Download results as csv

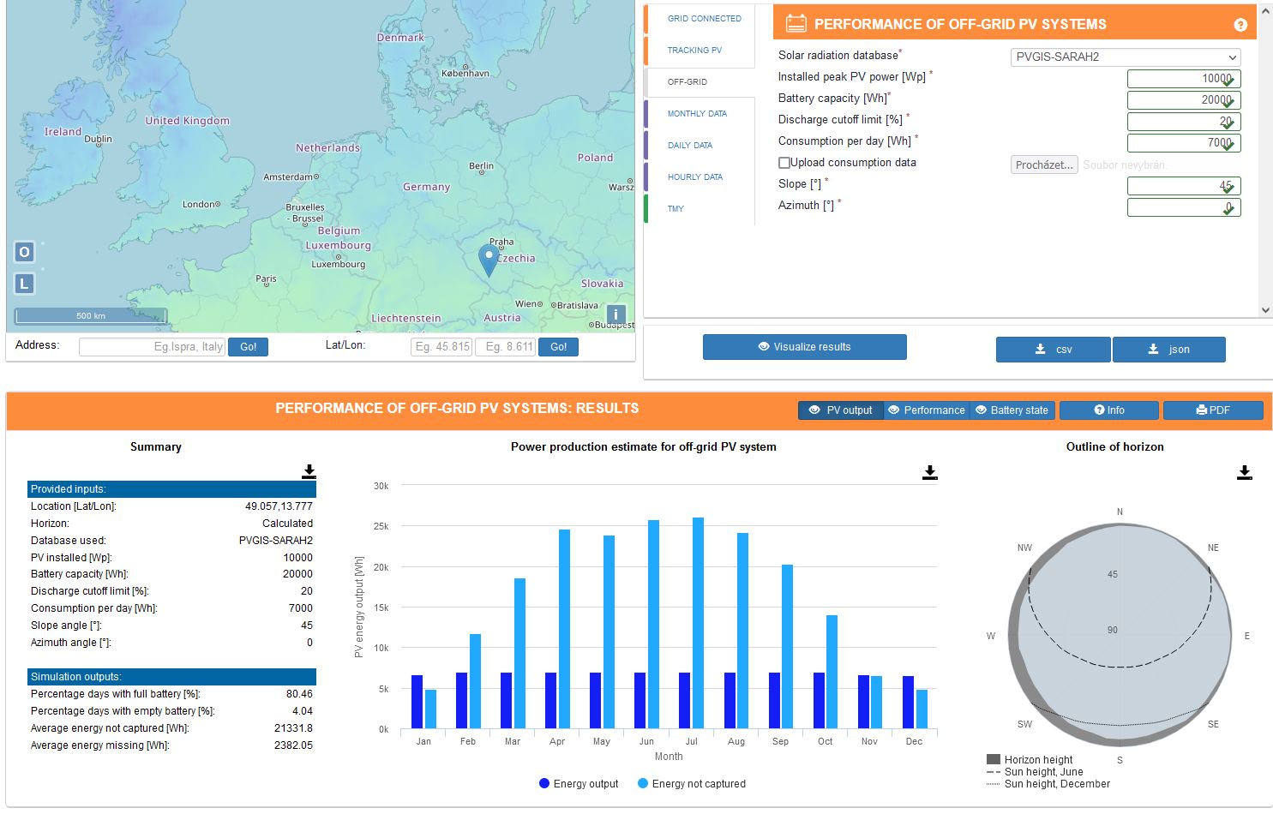[1054, 350]
